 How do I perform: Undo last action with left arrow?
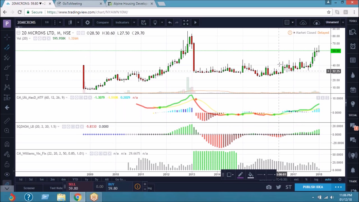click(x=170, y=22)
